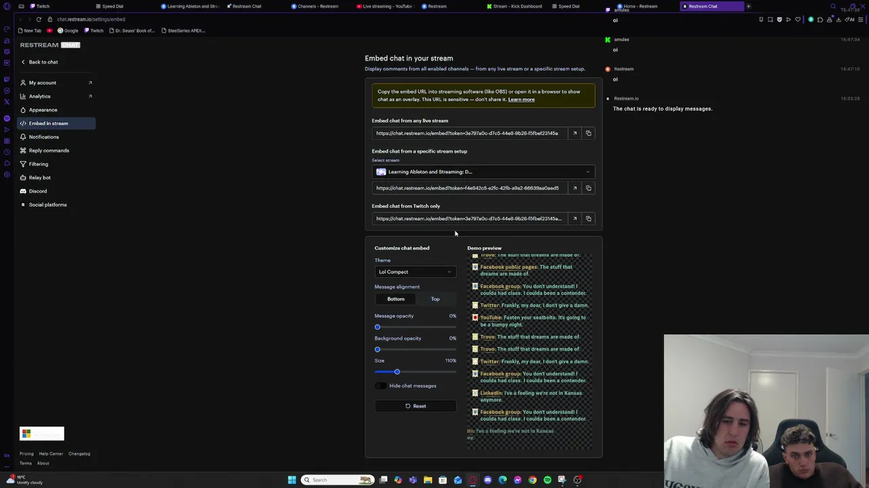Click the any-live-stream embed URL field

point(470,134)
